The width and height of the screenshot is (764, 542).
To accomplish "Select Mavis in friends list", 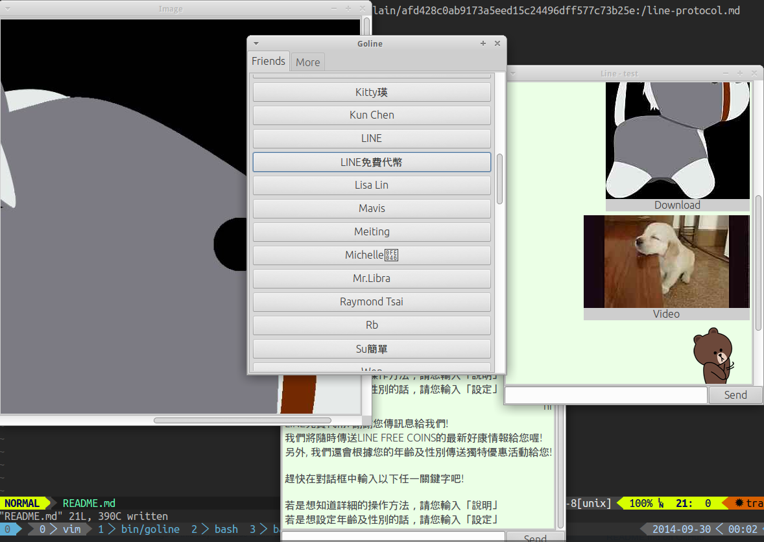I will pyautogui.click(x=372, y=208).
